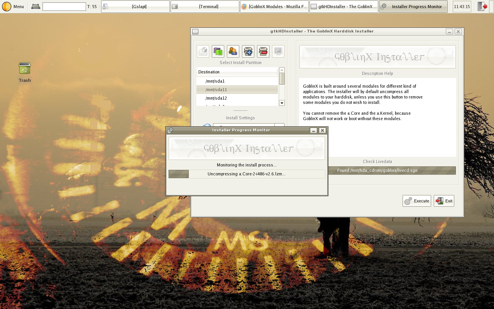494x309 pixels.
Task: Click the partition list scroll-up arrow
Action: click(282, 70)
